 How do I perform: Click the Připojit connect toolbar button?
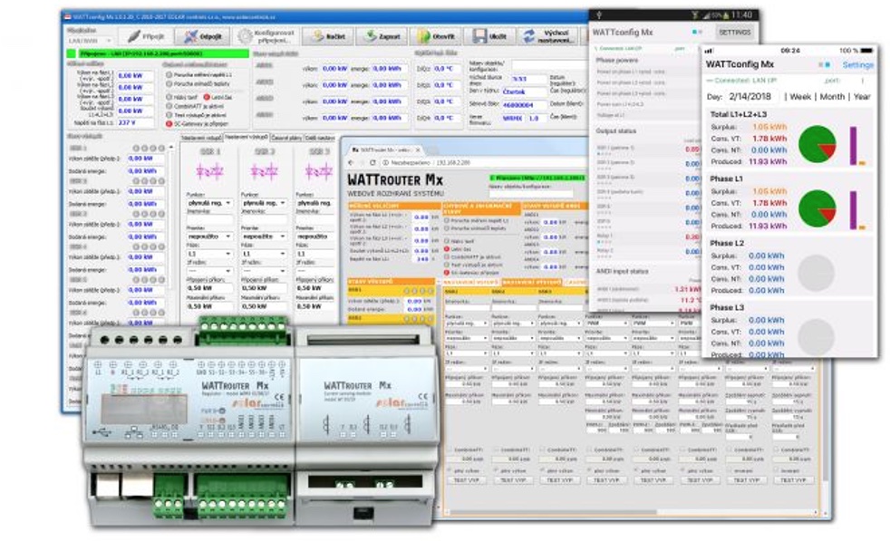click(147, 36)
